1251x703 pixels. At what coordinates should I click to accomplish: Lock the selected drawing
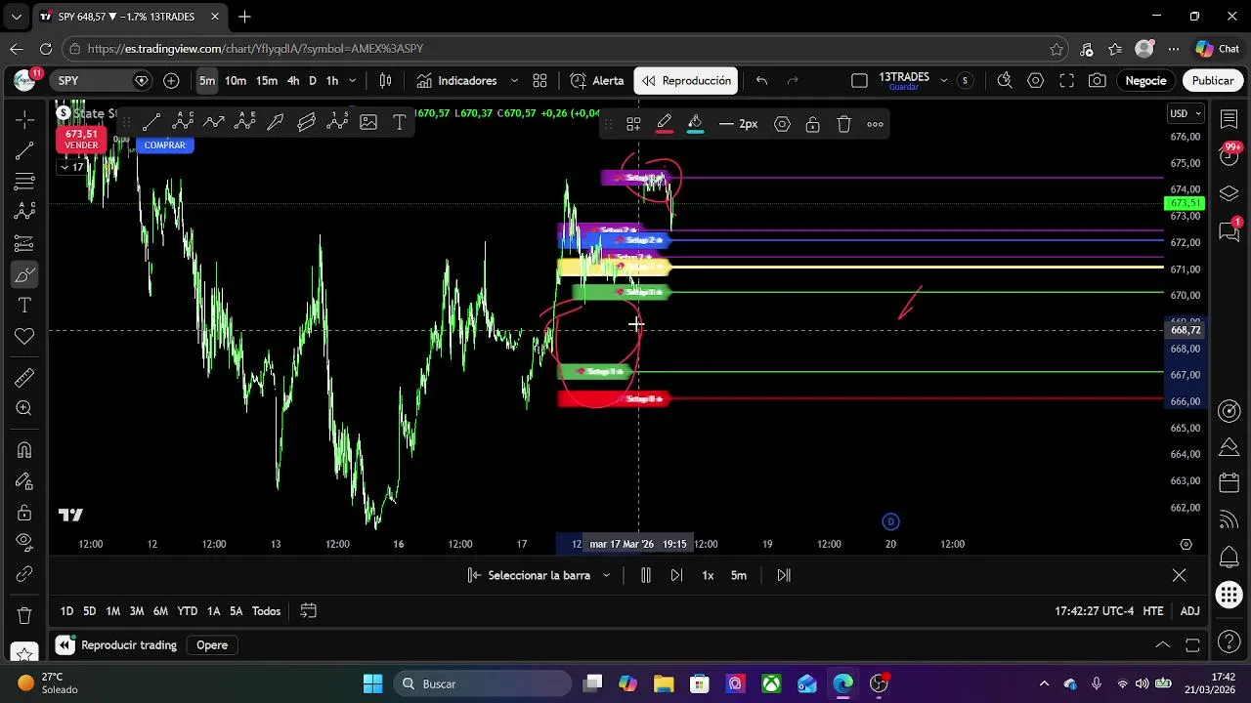click(812, 124)
